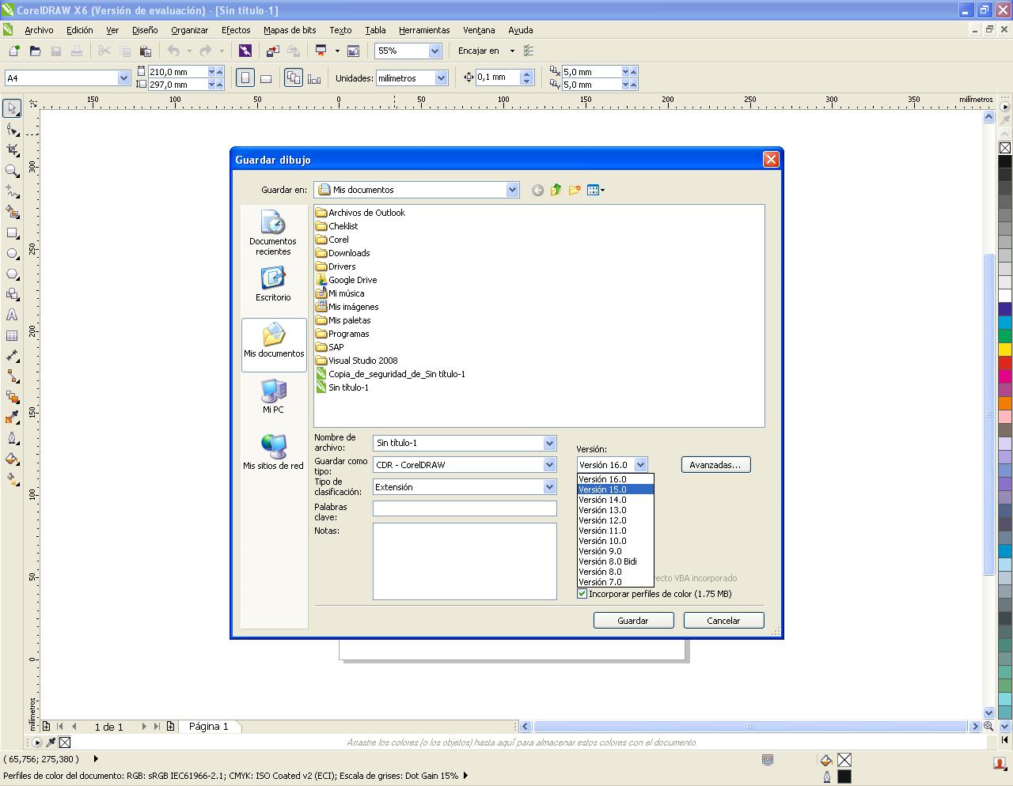Set page to landscape orientation
The image size is (1013, 786).
[x=266, y=77]
